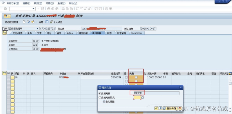This screenshot has height=114, width=232.
Task: Open the 编辑(E) menu
Action: [27, 3]
